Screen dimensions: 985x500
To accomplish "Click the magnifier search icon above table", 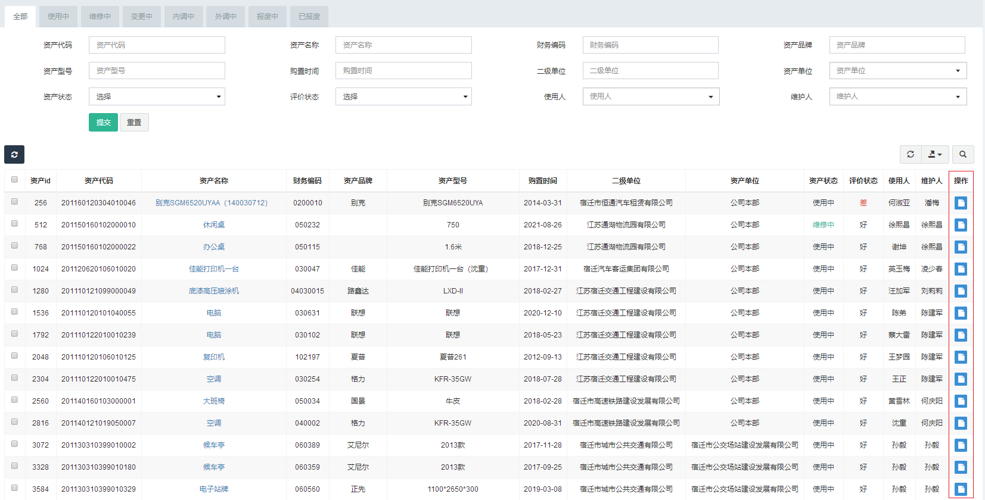I will 963,155.
